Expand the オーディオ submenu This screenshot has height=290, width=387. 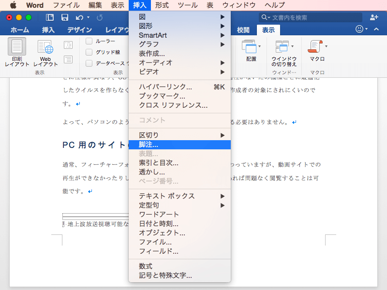click(179, 63)
